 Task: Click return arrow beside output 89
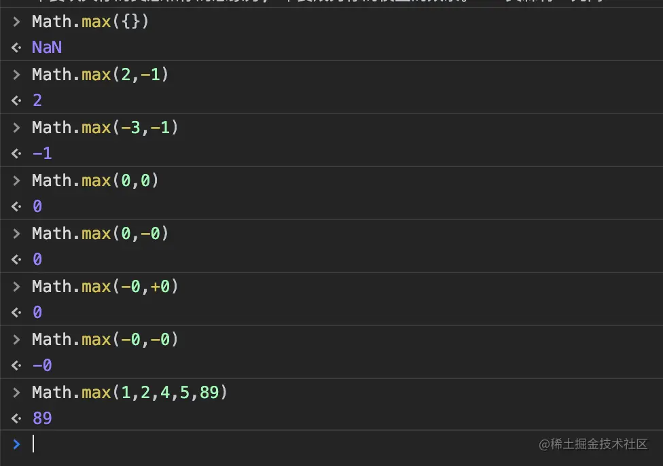(16, 418)
